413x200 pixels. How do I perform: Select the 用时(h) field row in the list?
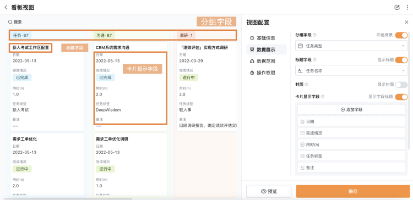(351, 145)
